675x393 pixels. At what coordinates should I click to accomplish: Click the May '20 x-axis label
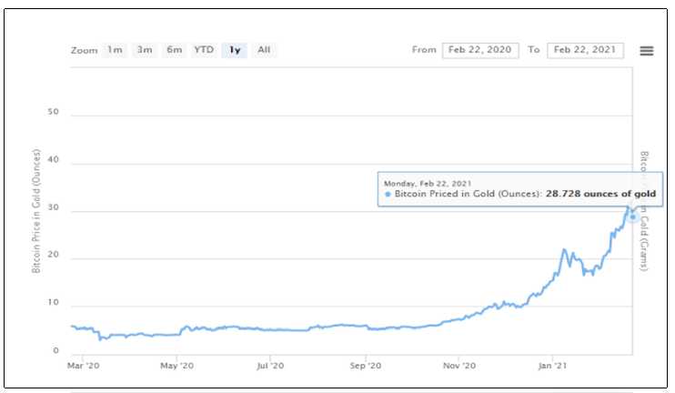[176, 366]
